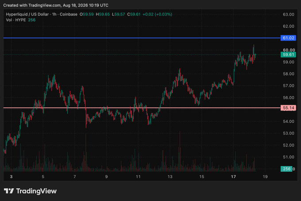Click date 3 on time axis

point(12,177)
